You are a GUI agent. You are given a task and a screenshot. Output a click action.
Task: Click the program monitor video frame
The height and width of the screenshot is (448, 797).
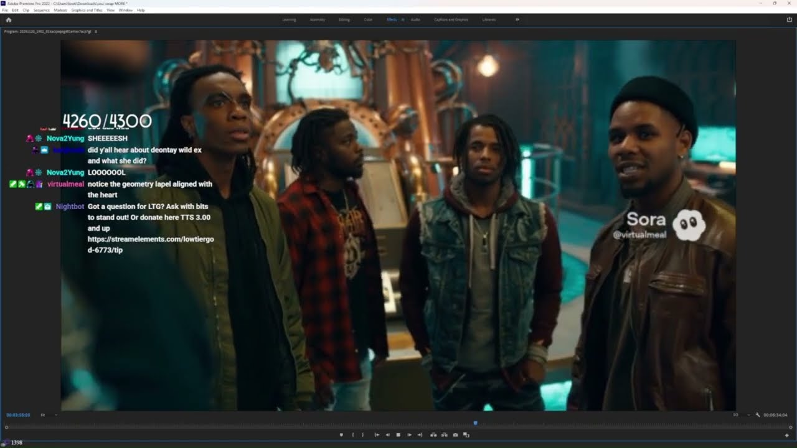pos(398,225)
